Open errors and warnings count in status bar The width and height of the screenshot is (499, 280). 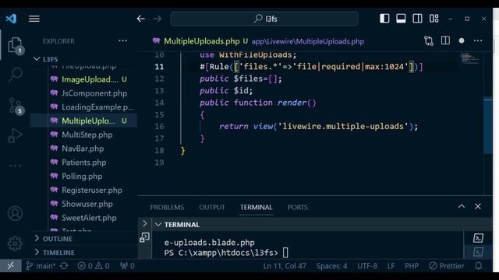(x=94, y=266)
